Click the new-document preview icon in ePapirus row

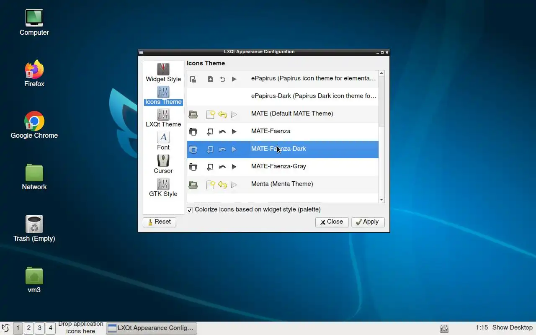click(210, 79)
